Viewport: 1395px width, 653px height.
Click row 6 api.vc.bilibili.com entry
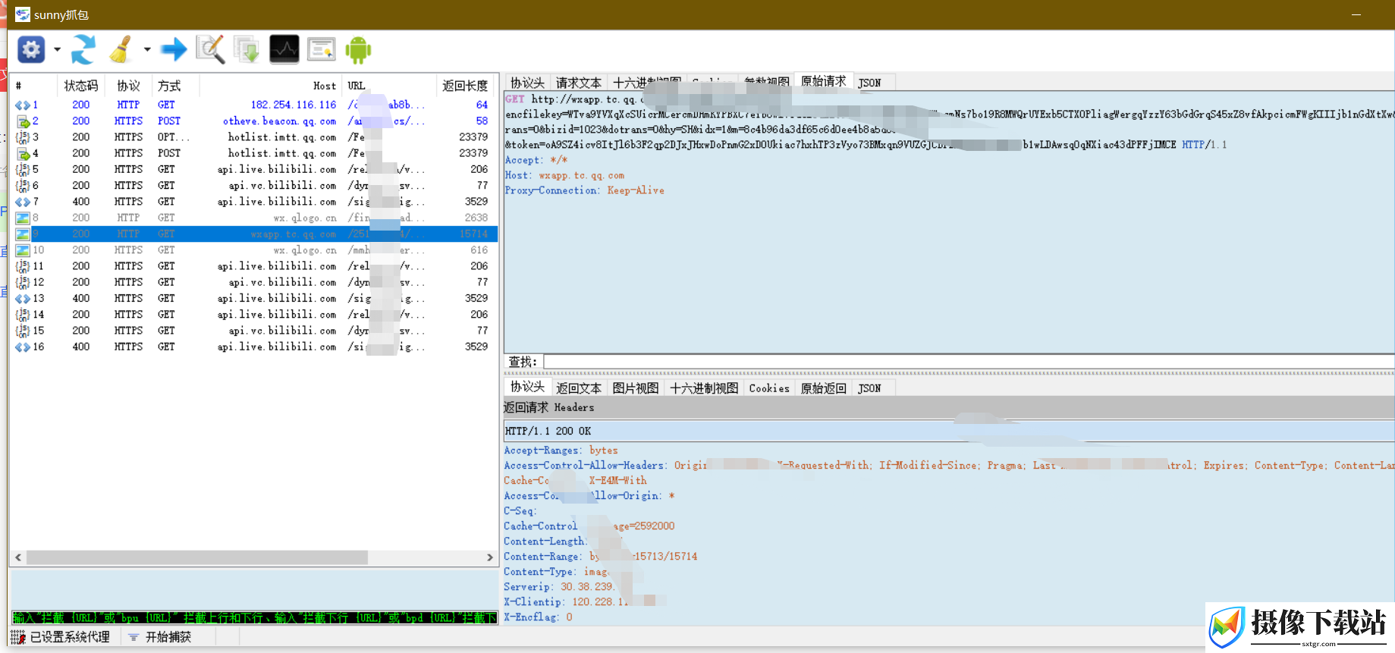pyautogui.click(x=254, y=186)
